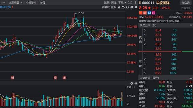Click the blue 融 margin badge
The width and height of the screenshot is (193, 108).
pyautogui.click(x=149, y=13)
